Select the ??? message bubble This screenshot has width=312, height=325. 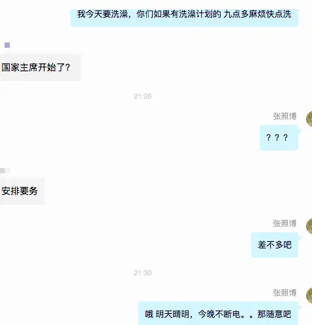(279, 137)
